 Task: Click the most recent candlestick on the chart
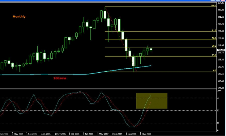[x=151, y=50]
